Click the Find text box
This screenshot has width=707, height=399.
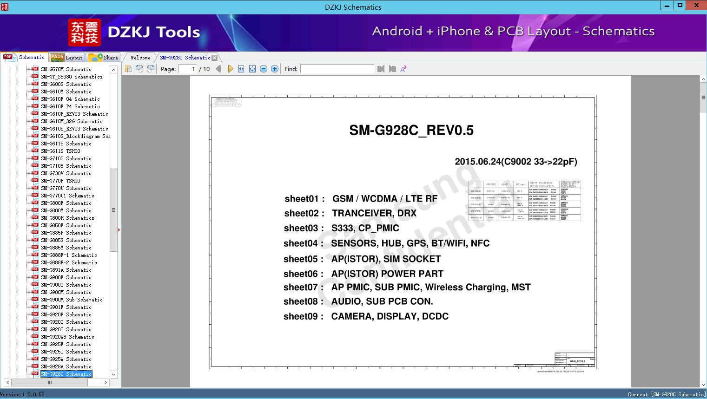(337, 69)
